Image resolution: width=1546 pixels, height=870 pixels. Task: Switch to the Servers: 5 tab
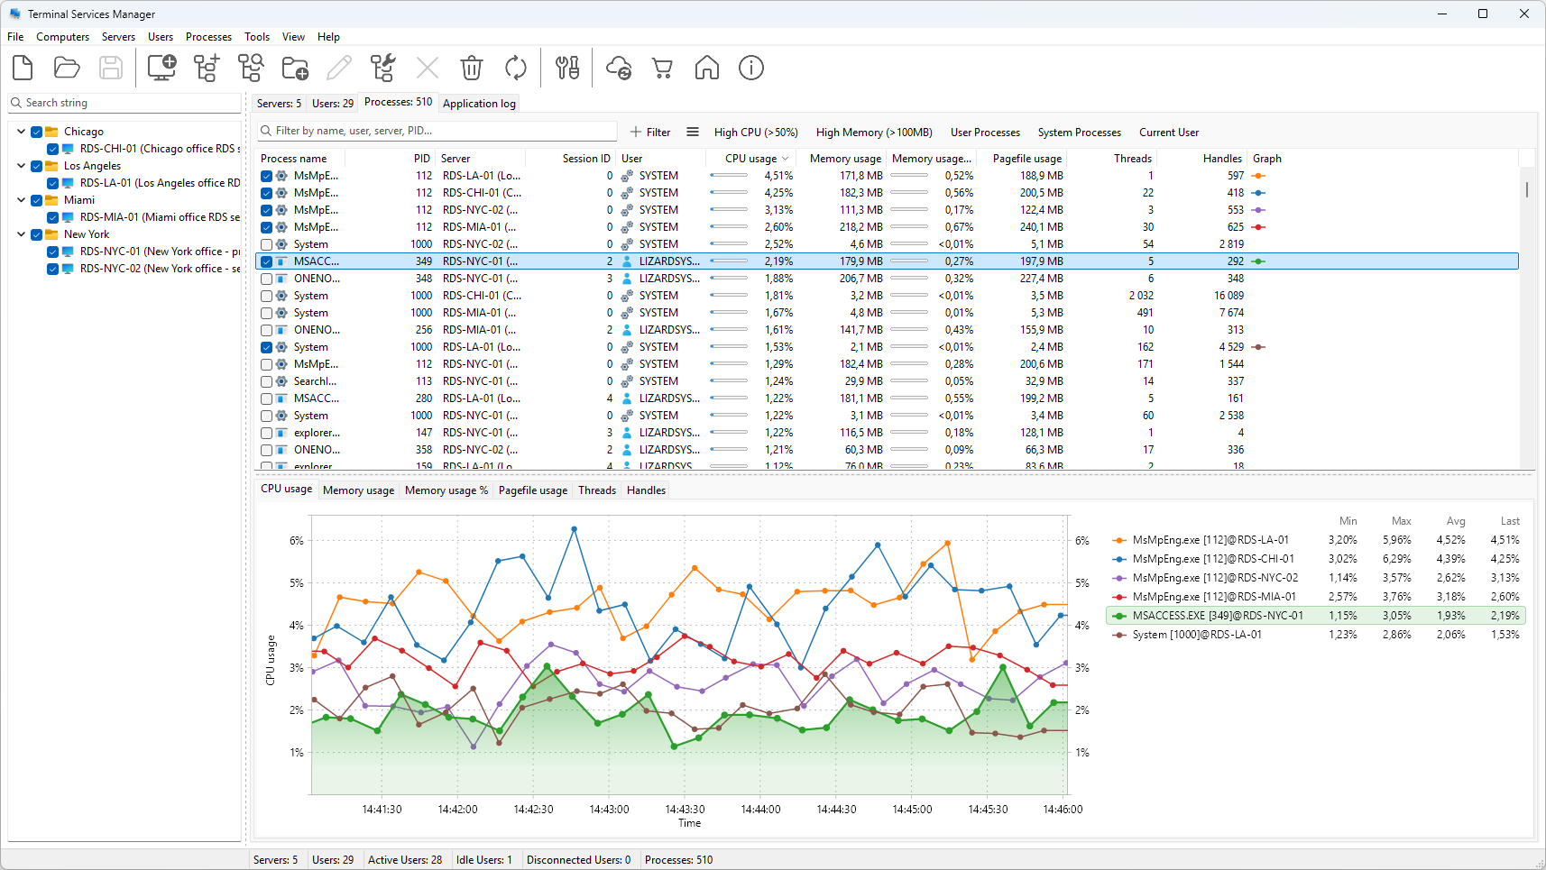click(x=278, y=104)
